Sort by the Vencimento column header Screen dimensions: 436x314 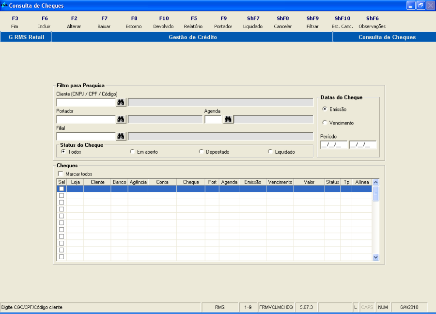click(x=280, y=182)
